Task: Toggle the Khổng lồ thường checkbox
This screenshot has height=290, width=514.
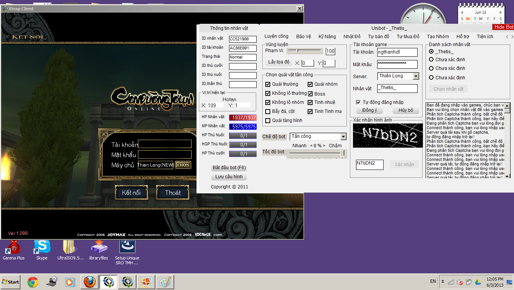Action: [x=268, y=93]
